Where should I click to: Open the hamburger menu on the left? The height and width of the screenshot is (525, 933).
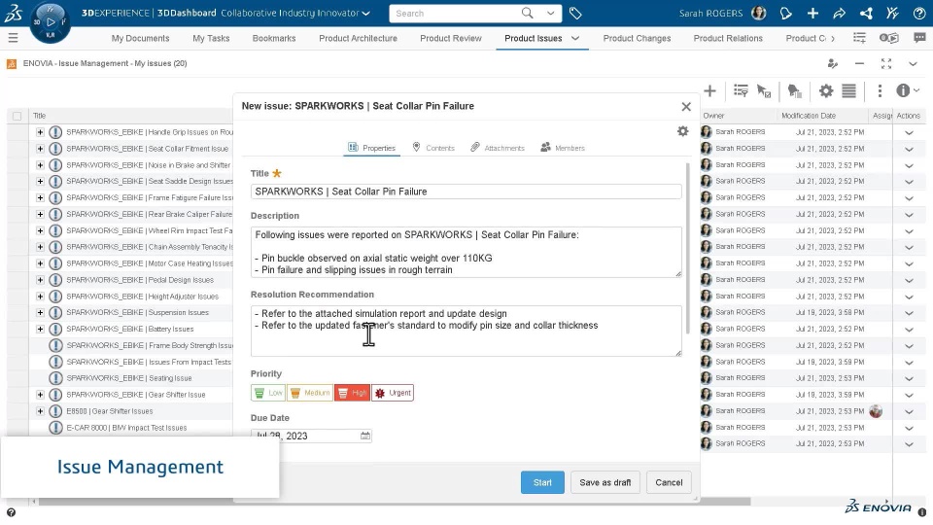point(13,38)
